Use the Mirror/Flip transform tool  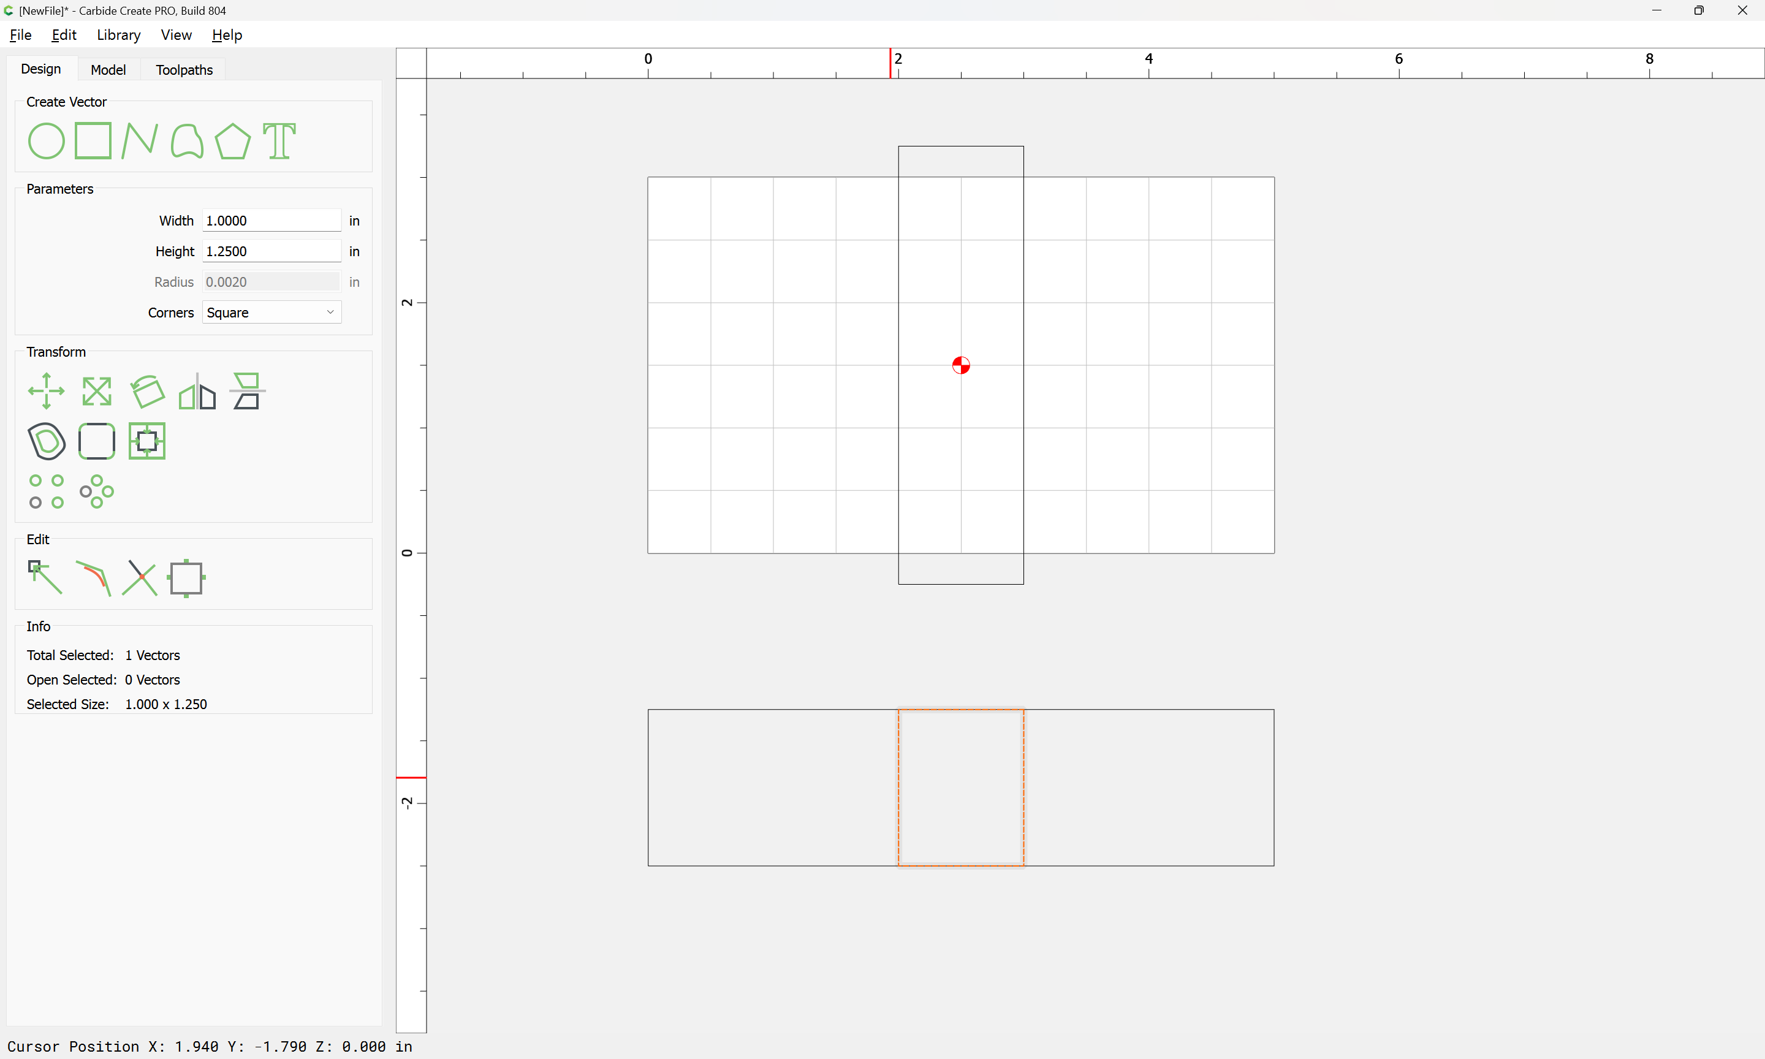click(197, 391)
